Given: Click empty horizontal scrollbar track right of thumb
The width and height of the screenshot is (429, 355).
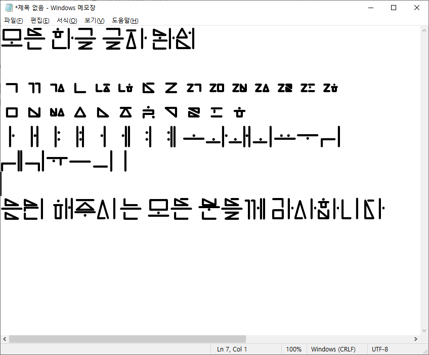Looking at the screenshot, I should click(x=329, y=339).
